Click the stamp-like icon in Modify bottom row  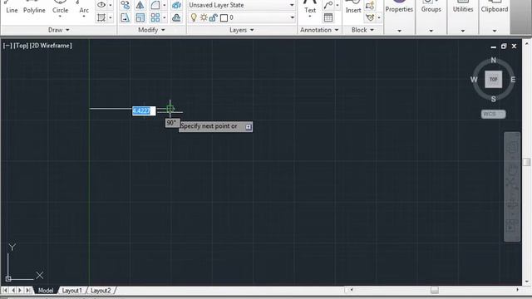176,17
